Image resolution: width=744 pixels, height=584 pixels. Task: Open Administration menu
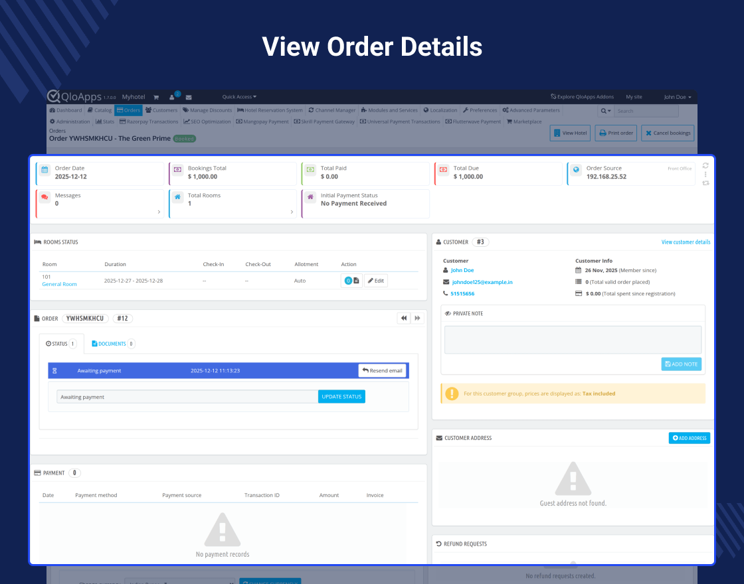pyautogui.click(x=70, y=121)
